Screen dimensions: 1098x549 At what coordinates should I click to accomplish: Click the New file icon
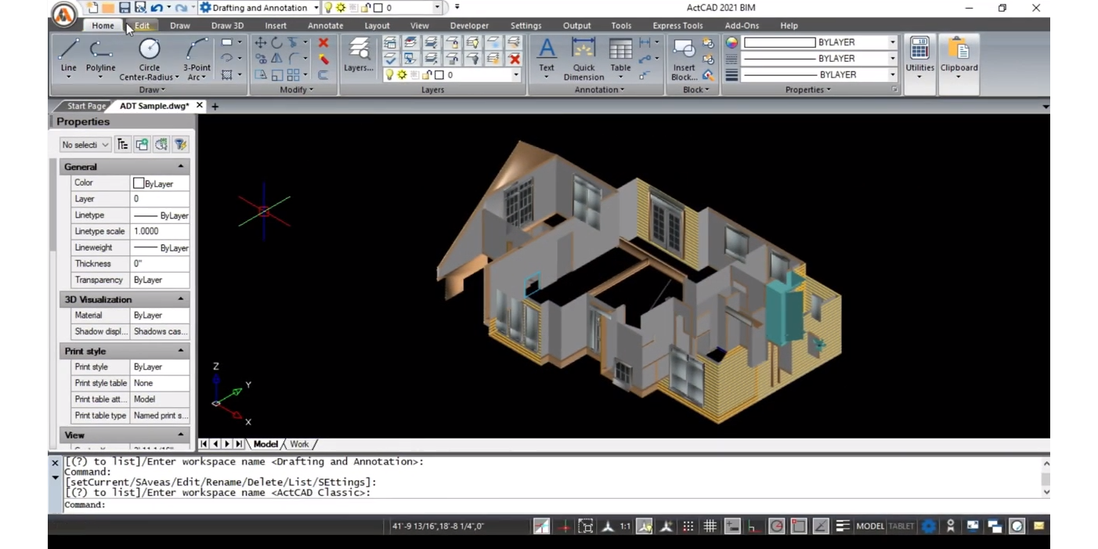pos(92,7)
